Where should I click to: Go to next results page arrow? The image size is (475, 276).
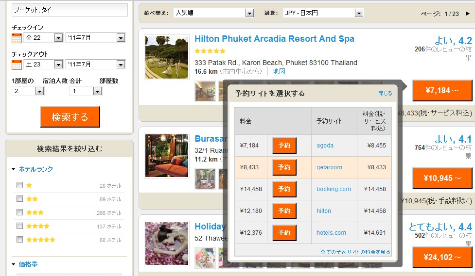[468, 14]
